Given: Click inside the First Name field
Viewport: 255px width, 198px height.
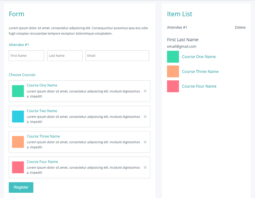Looking at the screenshot, I should click(26, 56).
